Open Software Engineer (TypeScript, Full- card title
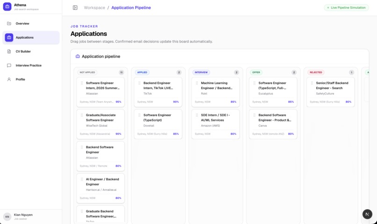377x224 pixels. point(272,85)
